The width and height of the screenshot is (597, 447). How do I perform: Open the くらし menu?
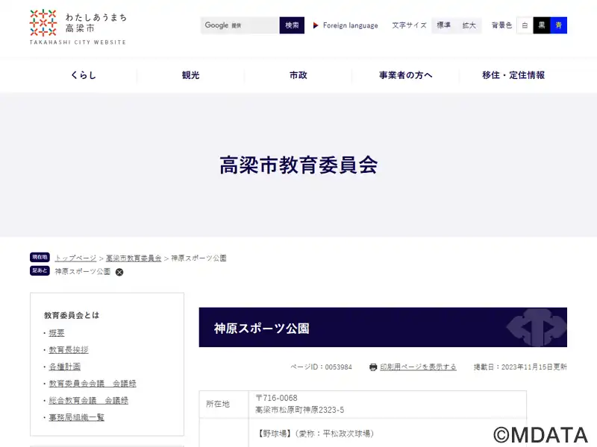[84, 75]
